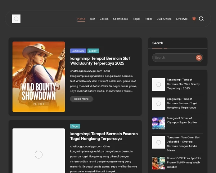
Task: Open Gates of Olympus sidebar thumbnail
Action: click(158, 123)
